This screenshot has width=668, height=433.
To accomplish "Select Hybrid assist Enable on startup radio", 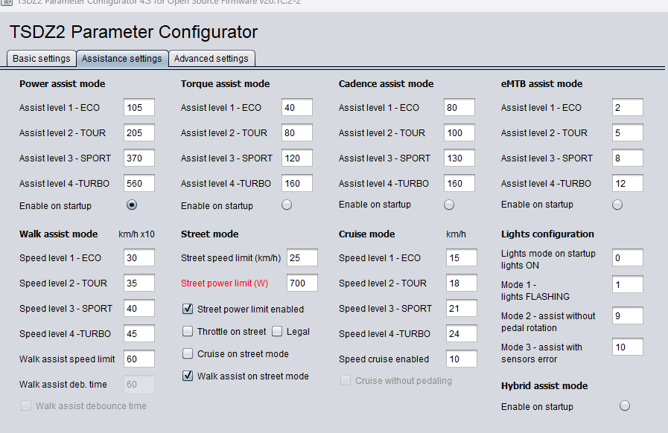I will coord(625,405).
